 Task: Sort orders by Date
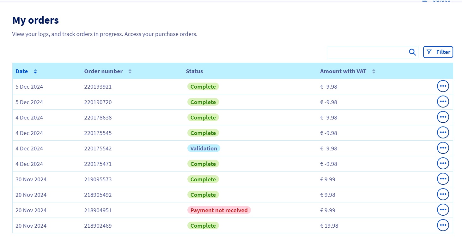point(35,71)
